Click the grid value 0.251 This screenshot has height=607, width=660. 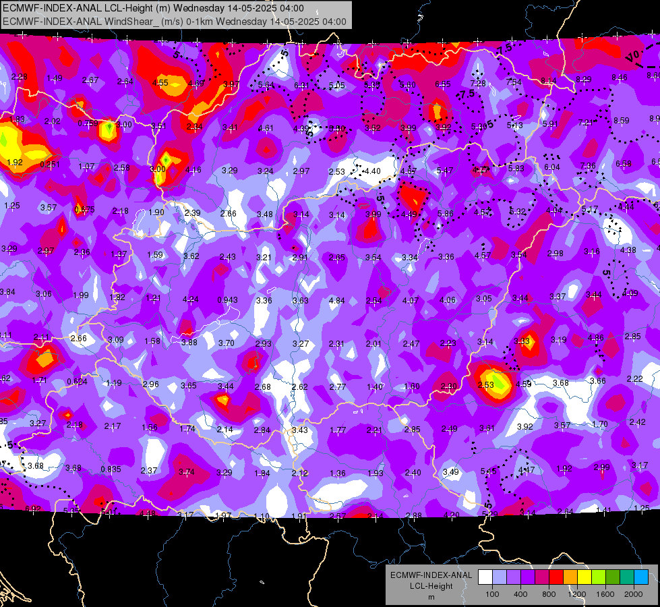pyautogui.click(x=50, y=165)
